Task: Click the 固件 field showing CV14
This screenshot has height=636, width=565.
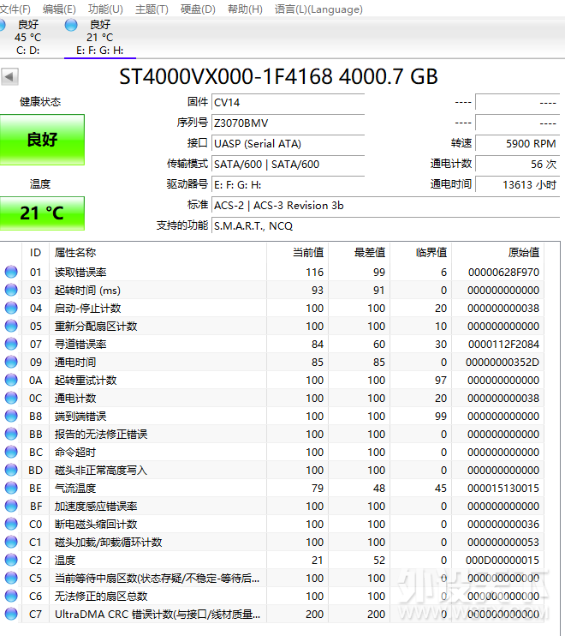Action: tap(288, 102)
